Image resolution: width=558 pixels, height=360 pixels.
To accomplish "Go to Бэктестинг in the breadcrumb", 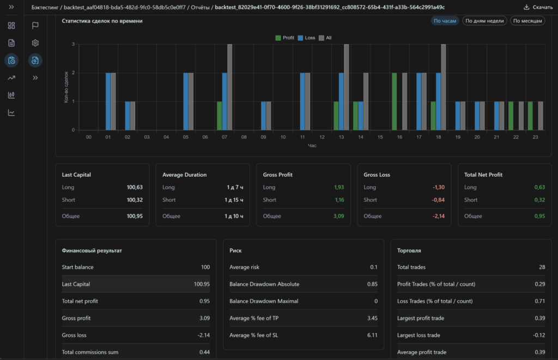I will point(45,7).
